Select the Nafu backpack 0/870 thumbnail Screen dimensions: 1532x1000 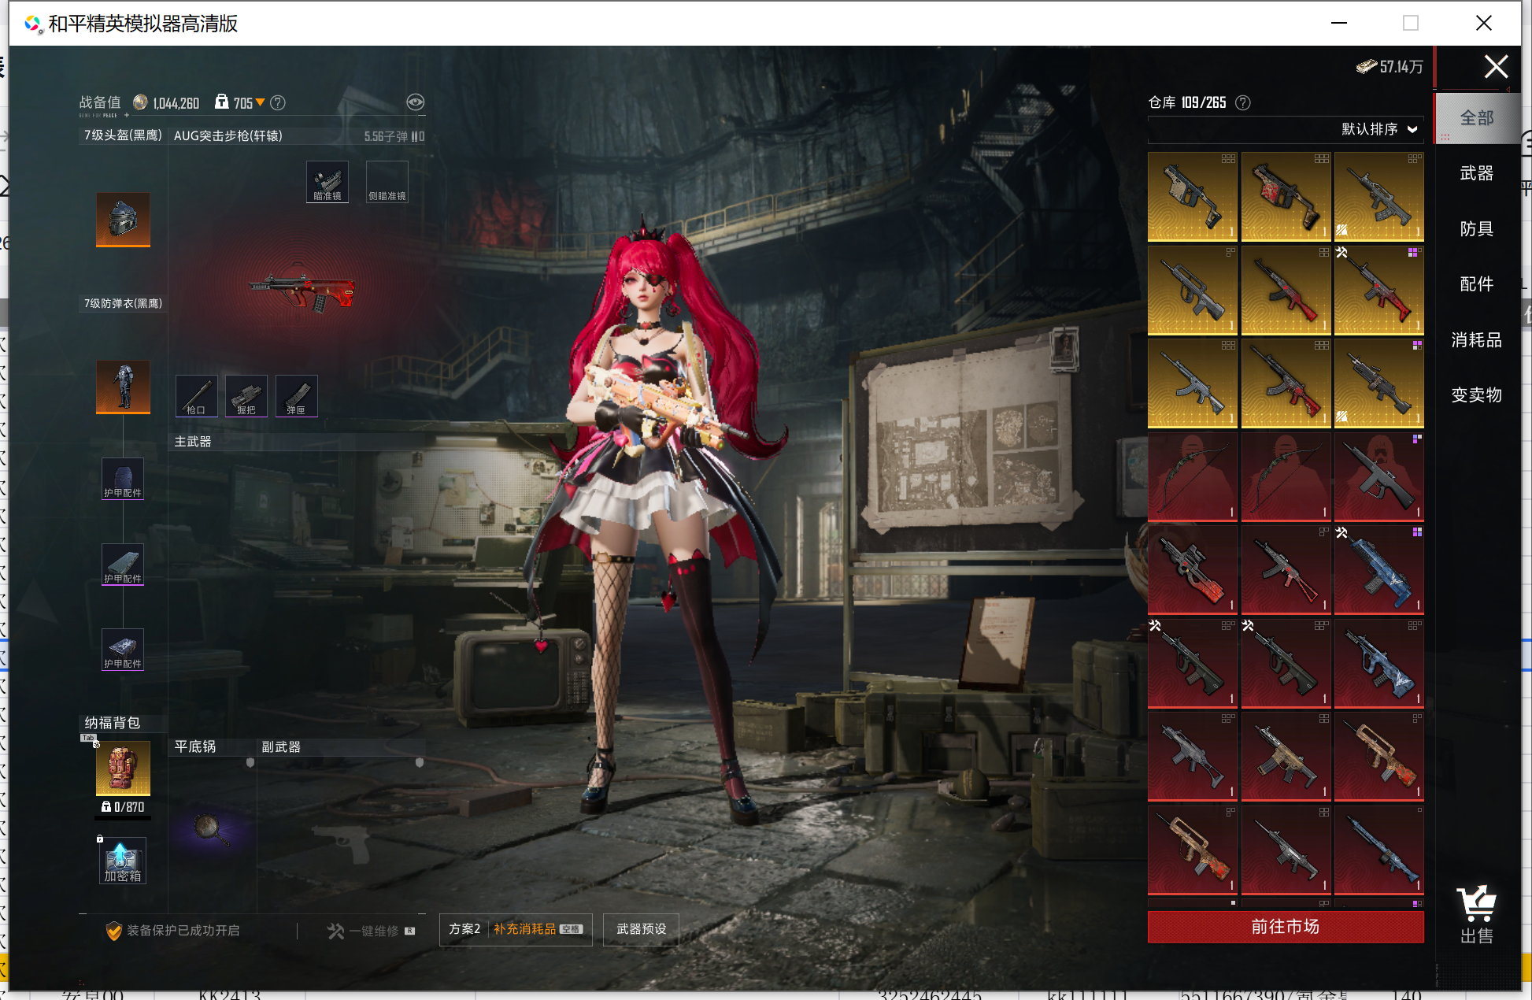123,768
